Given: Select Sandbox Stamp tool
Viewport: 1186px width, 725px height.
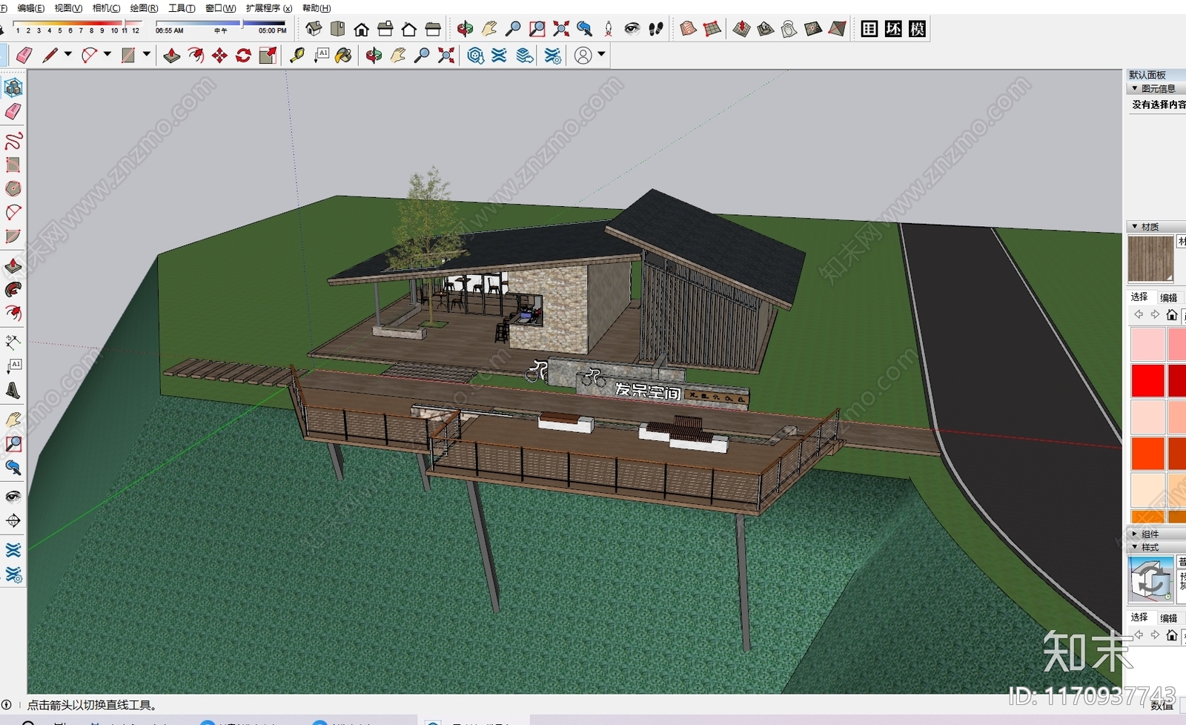Looking at the screenshot, I should point(765,29).
